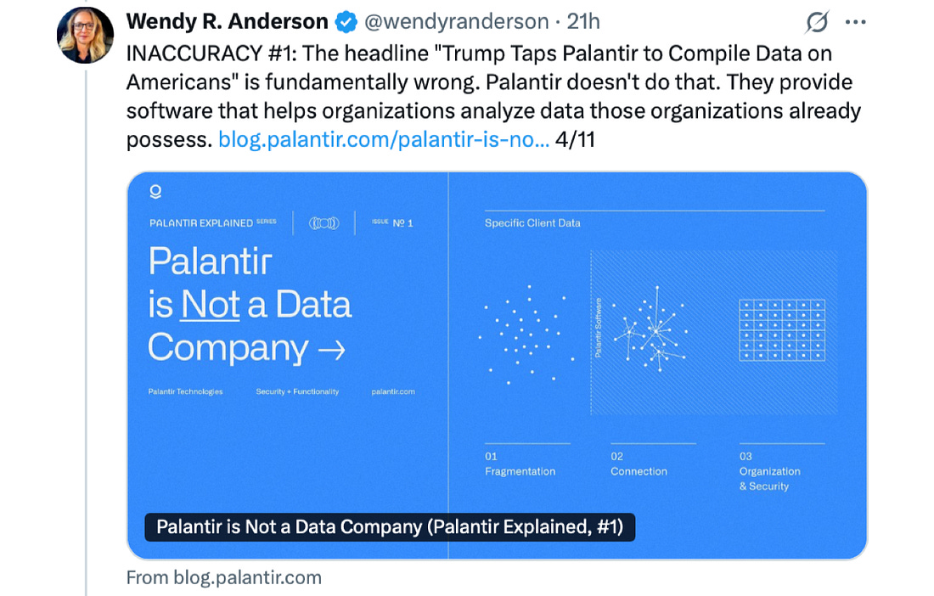This screenshot has width=934, height=596.
Task: Click the arrow after the word Company
Action: pos(331,349)
